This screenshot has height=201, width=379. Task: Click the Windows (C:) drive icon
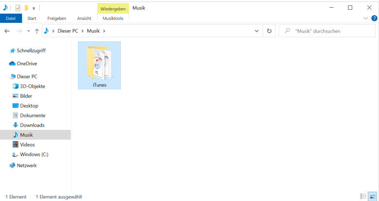tap(16, 154)
